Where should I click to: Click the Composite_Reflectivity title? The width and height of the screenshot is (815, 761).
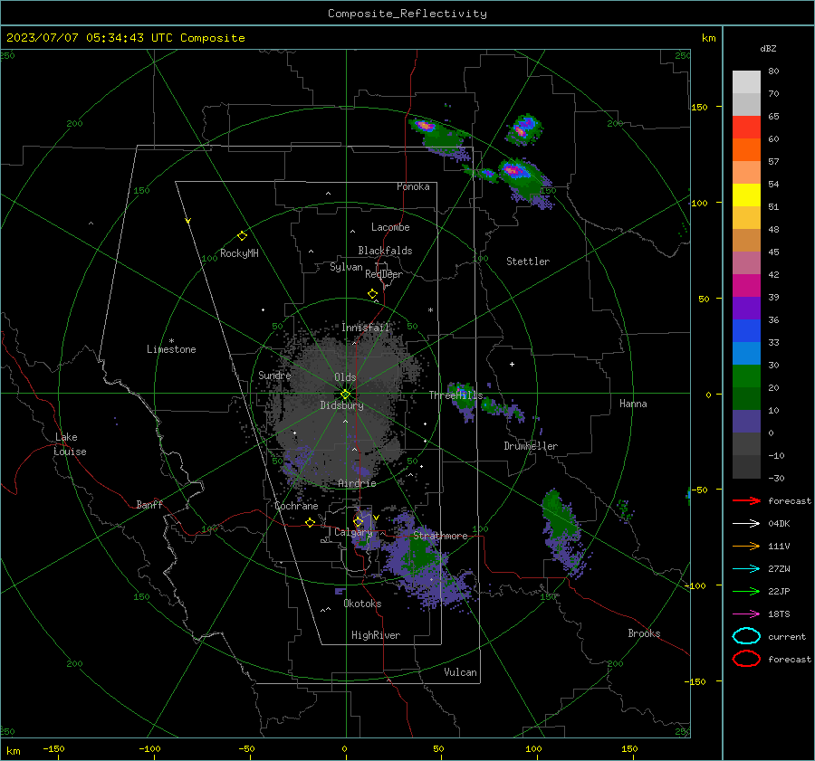click(x=407, y=14)
